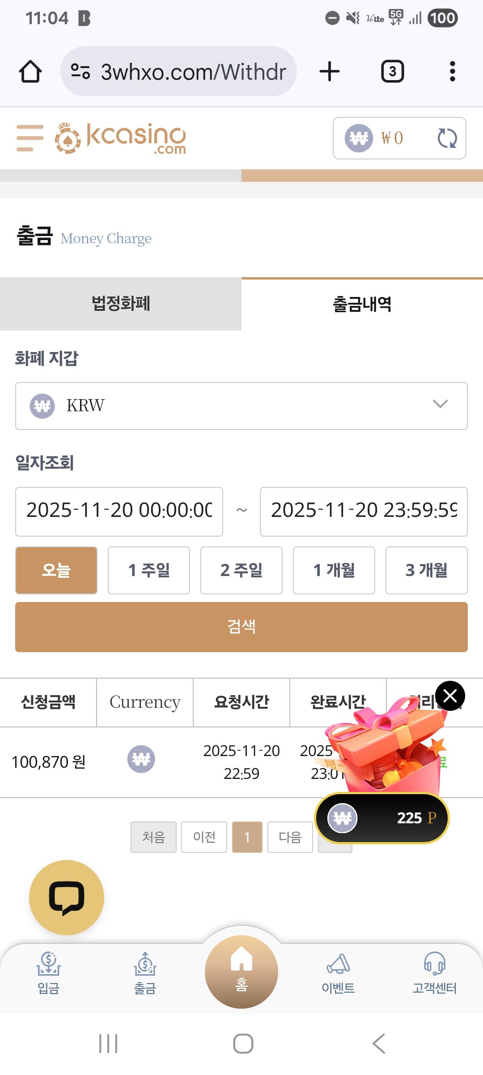Image resolution: width=483 pixels, height=1075 pixels.
Task: Go to 입금 deposit page
Action: tap(48, 973)
